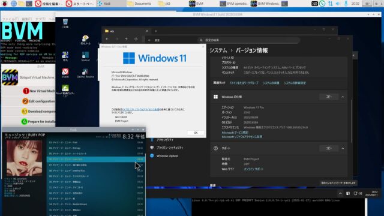The height and width of the screenshot is (216, 384).
Task: Select track 08 Jewelry Kiss in Kodi
Action: (95, 170)
